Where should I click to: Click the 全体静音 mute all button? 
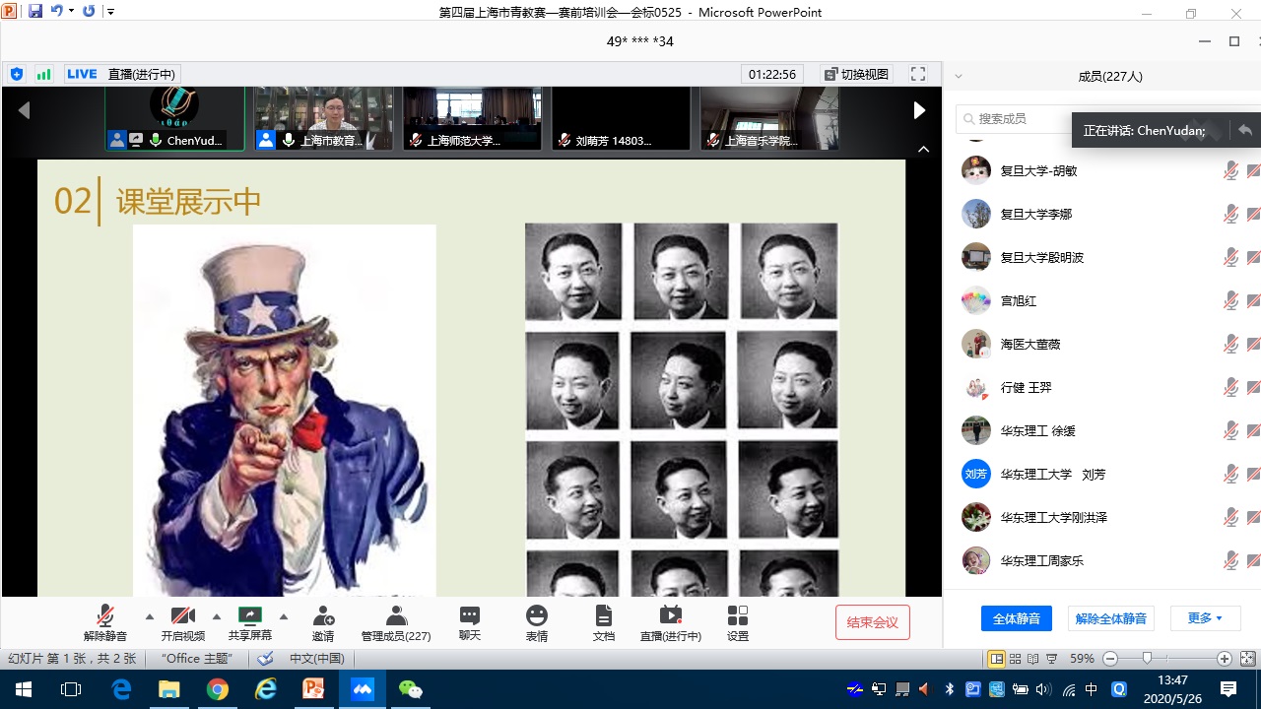pyautogui.click(x=1017, y=618)
